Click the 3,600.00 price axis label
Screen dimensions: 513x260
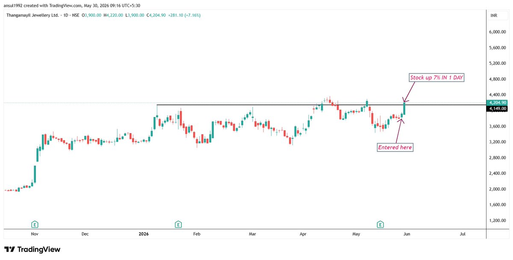click(x=498, y=126)
